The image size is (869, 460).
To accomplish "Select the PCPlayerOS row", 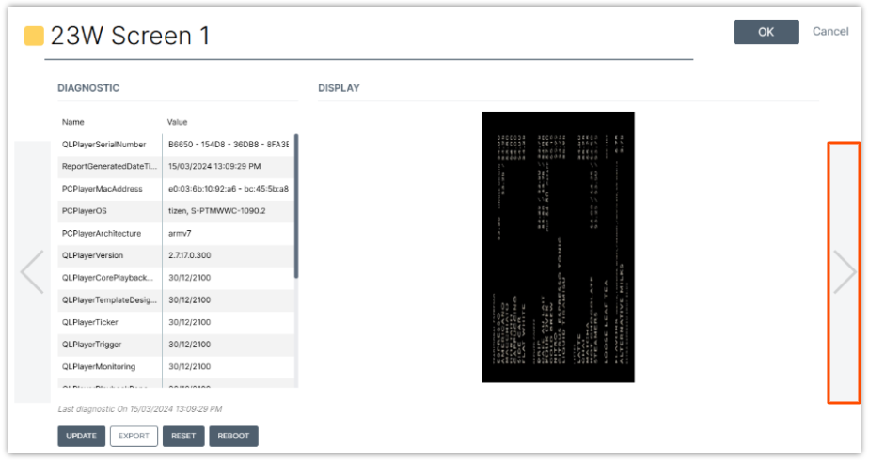I will [174, 211].
